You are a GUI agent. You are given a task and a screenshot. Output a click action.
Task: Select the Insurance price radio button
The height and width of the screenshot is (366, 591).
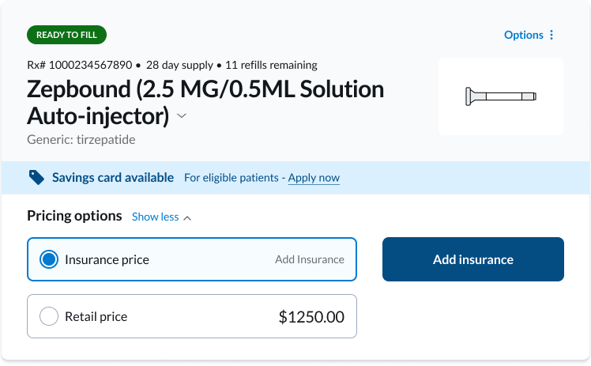[x=49, y=259]
